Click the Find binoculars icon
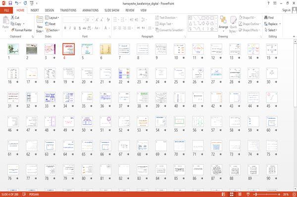 266,17
